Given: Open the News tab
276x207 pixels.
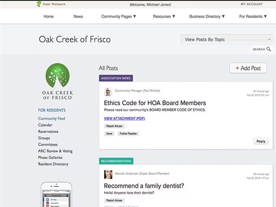Looking at the screenshot, I should (78, 16).
